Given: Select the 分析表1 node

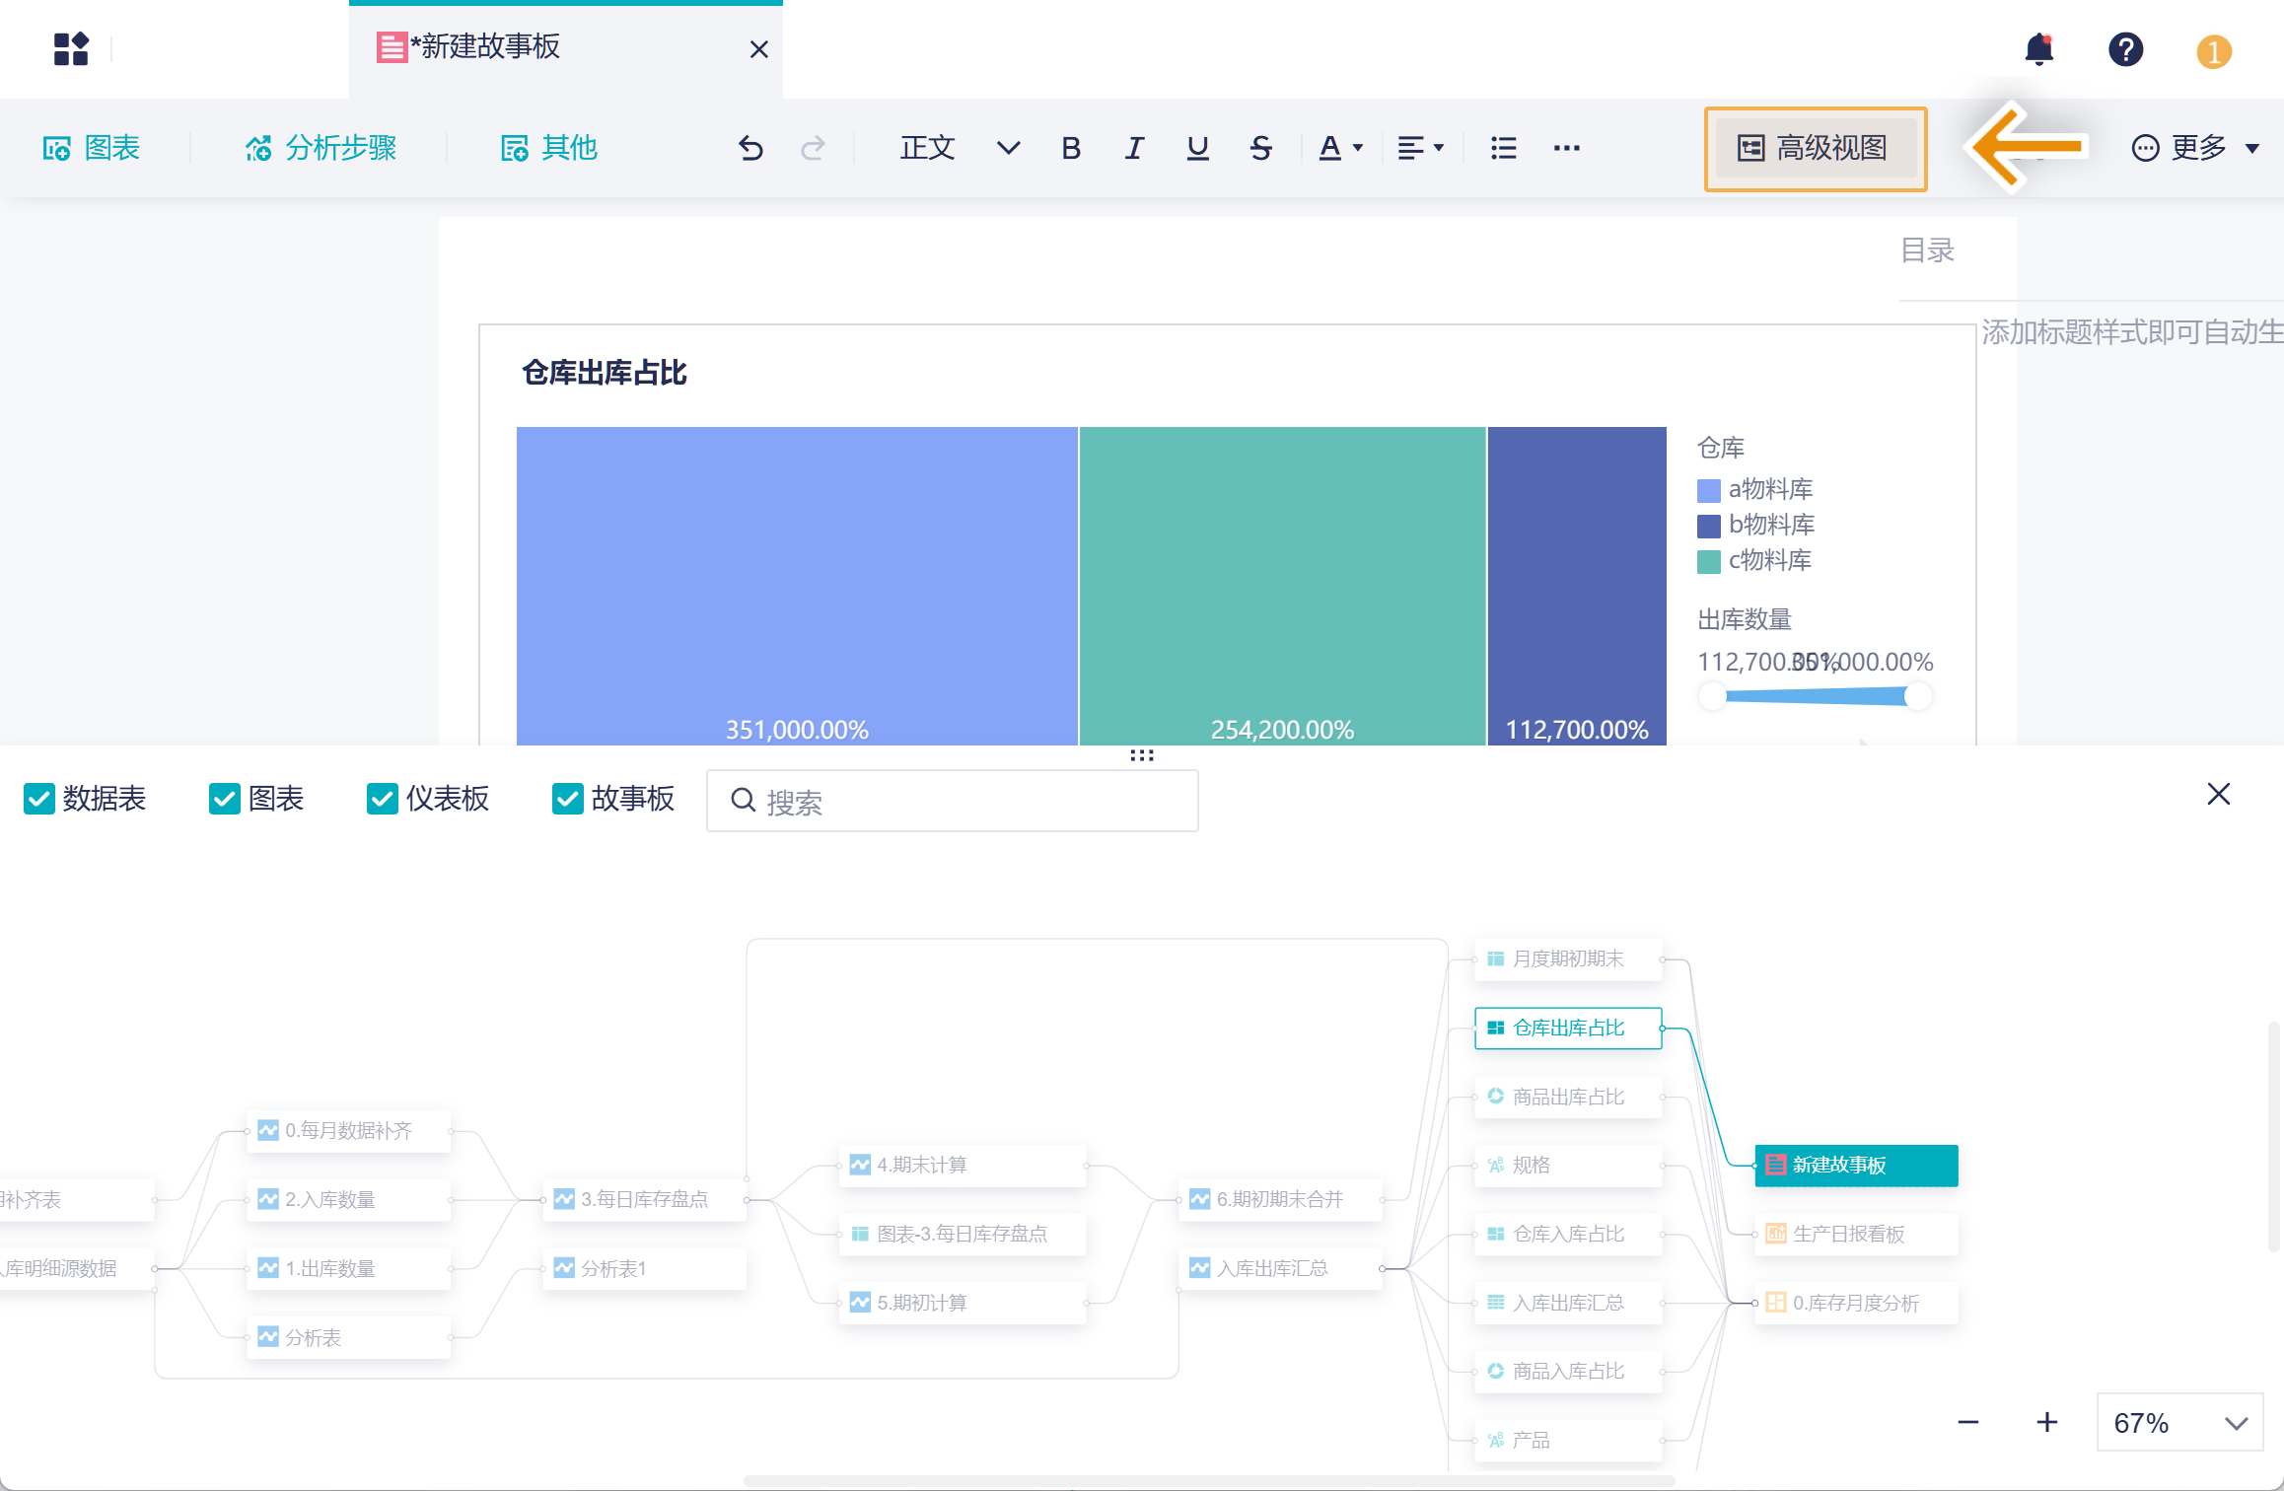Looking at the screenshot, I should coord(645,1268).
